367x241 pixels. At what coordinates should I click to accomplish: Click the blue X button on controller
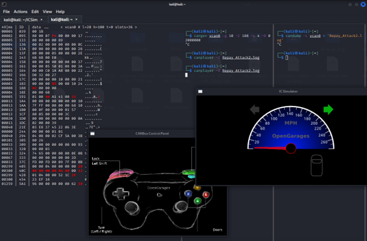pos(188,194)
